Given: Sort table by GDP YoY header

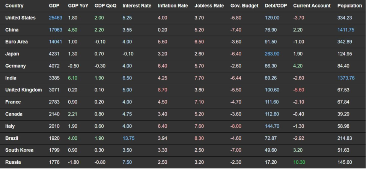Looking at the screenshot, I should click(78, 6).
